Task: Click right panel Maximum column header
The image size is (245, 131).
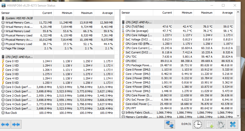Action: tap(204, 13)
